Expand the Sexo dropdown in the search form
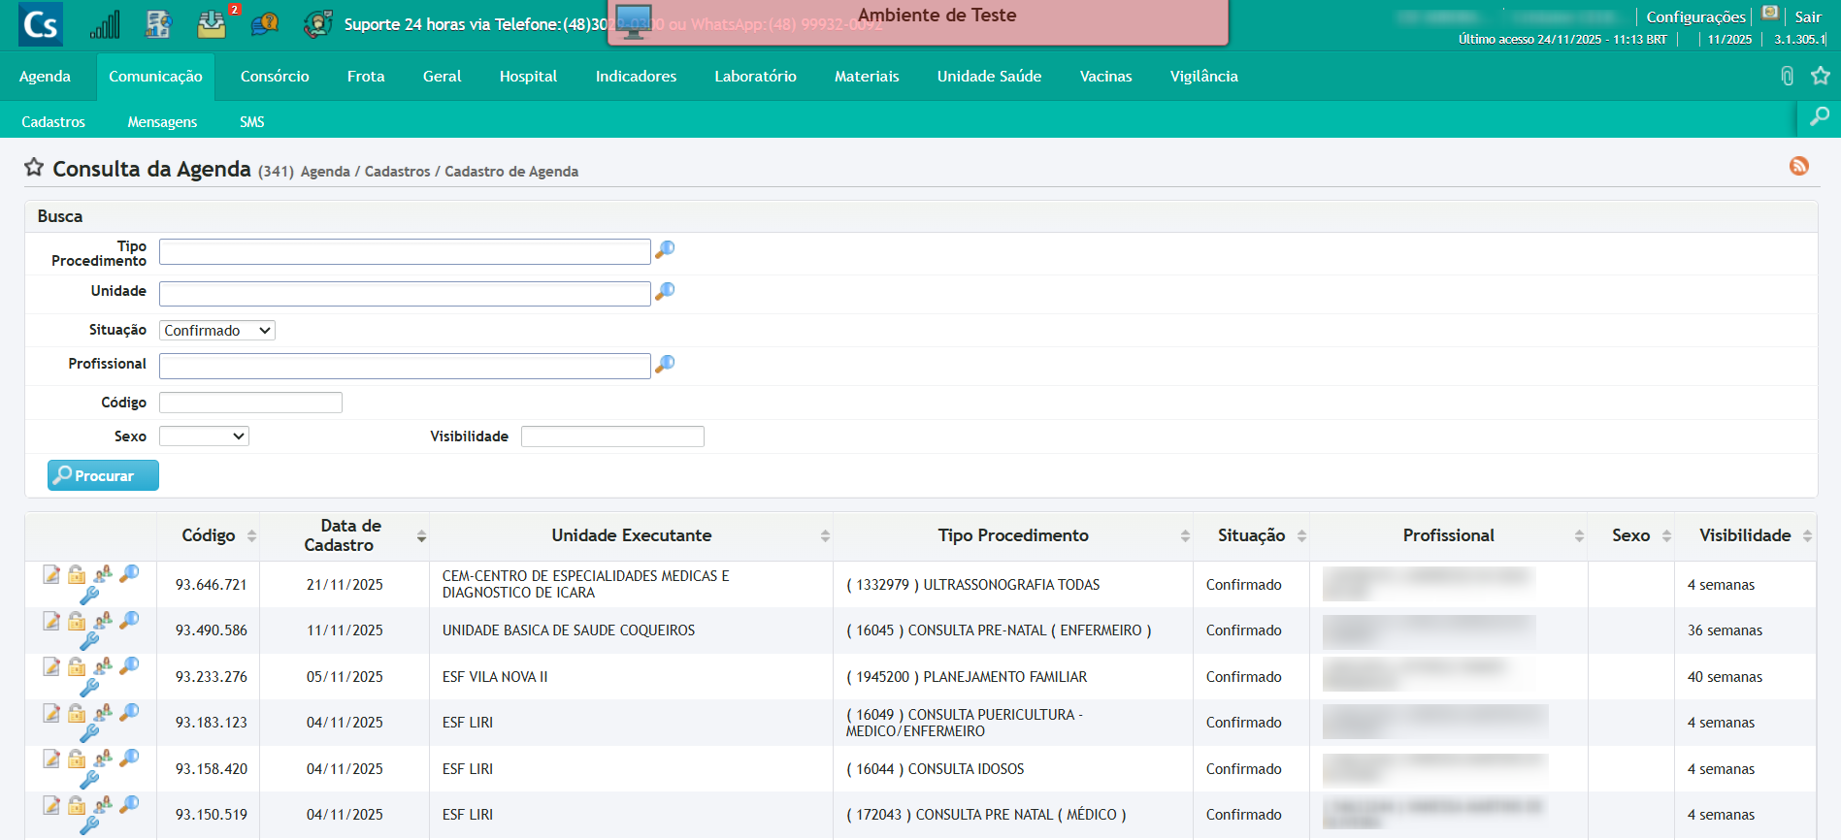Screen dimensions: 1841x840 coord(204,436)
